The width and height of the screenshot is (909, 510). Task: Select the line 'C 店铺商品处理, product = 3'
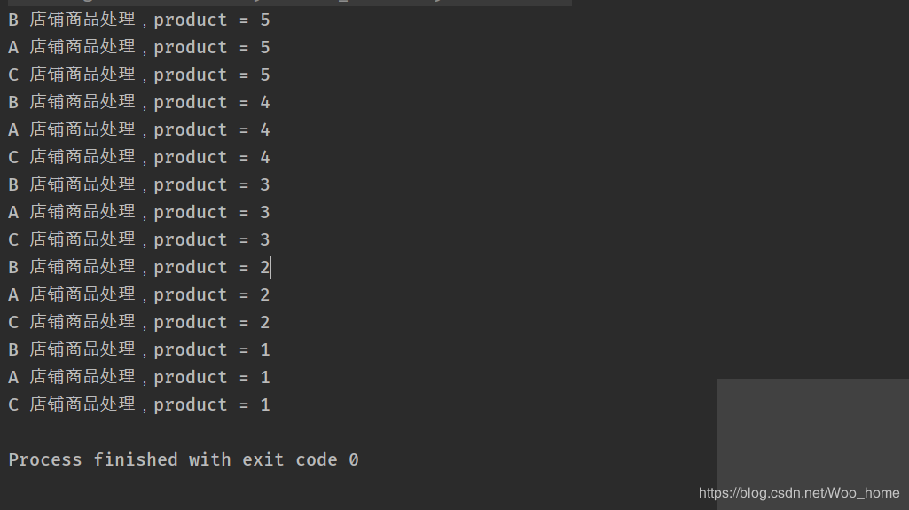click(139, 240)
